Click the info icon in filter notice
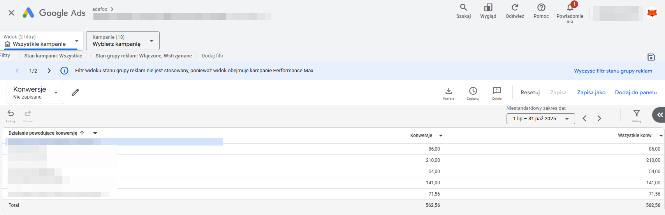665x215 pixels. (x=64, y=71)
